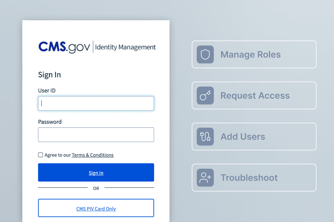Click the person-plus icon on Troubleshoot

click(205, 178)
